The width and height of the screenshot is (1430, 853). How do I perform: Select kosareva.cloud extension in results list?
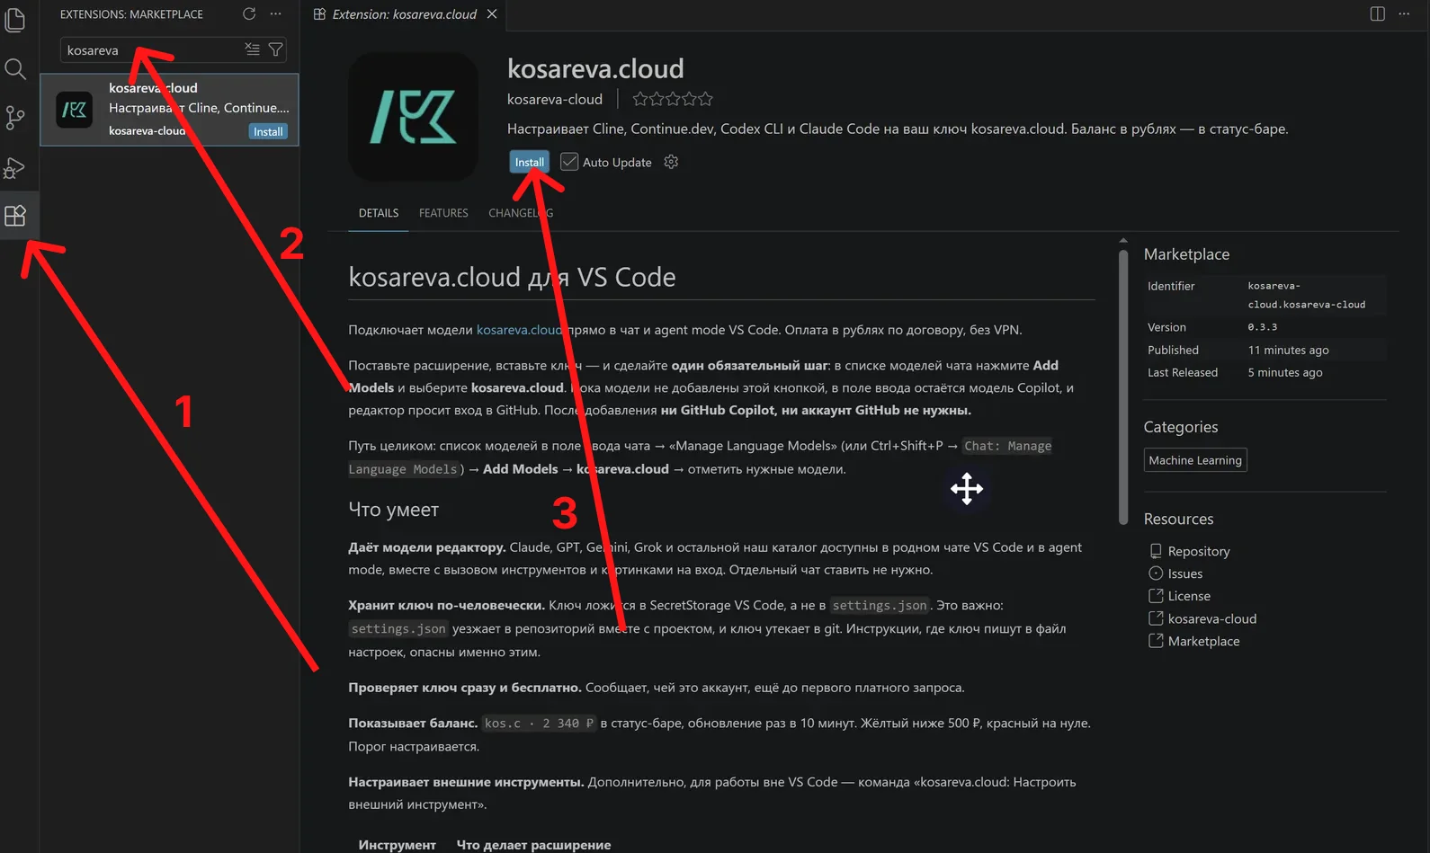coord(169,110)
